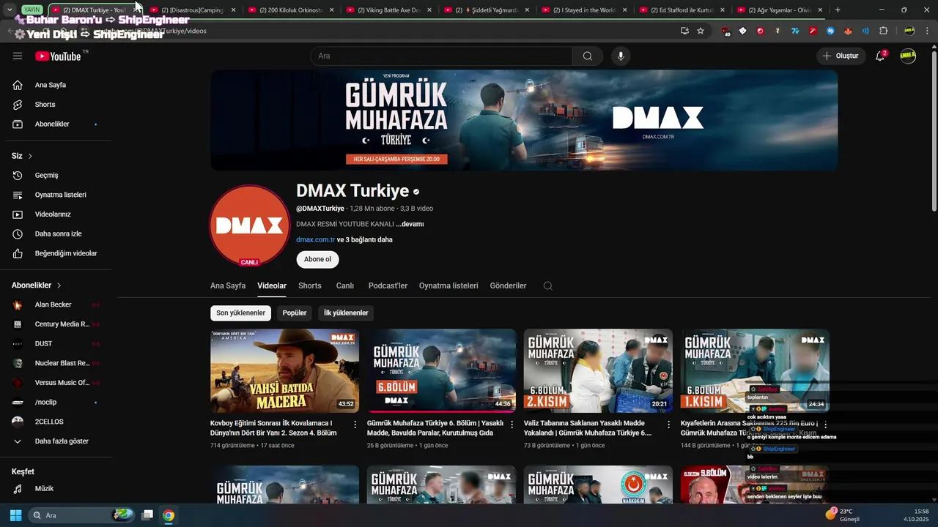This screenshot has height=527, width=938.
Task: Open the ve 3 bağlantı daha links
Action: (364, 240)
